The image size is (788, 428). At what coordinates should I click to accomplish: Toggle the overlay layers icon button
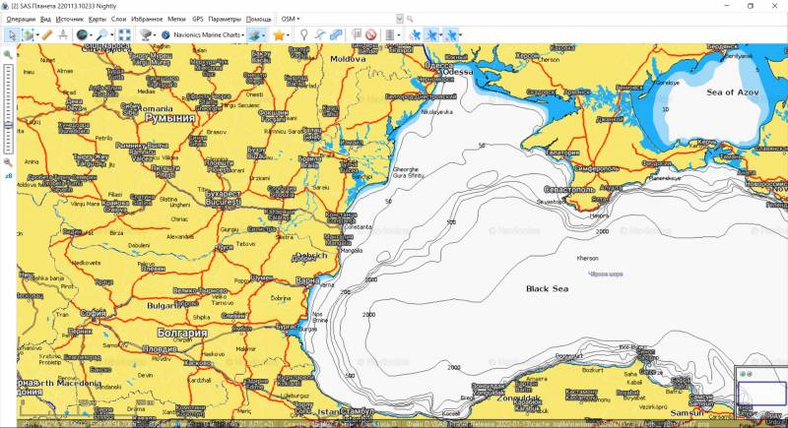click(x=256, y=34)
